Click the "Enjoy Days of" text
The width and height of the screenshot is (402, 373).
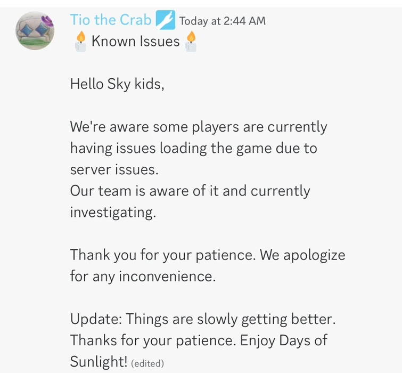click(284, 340)
